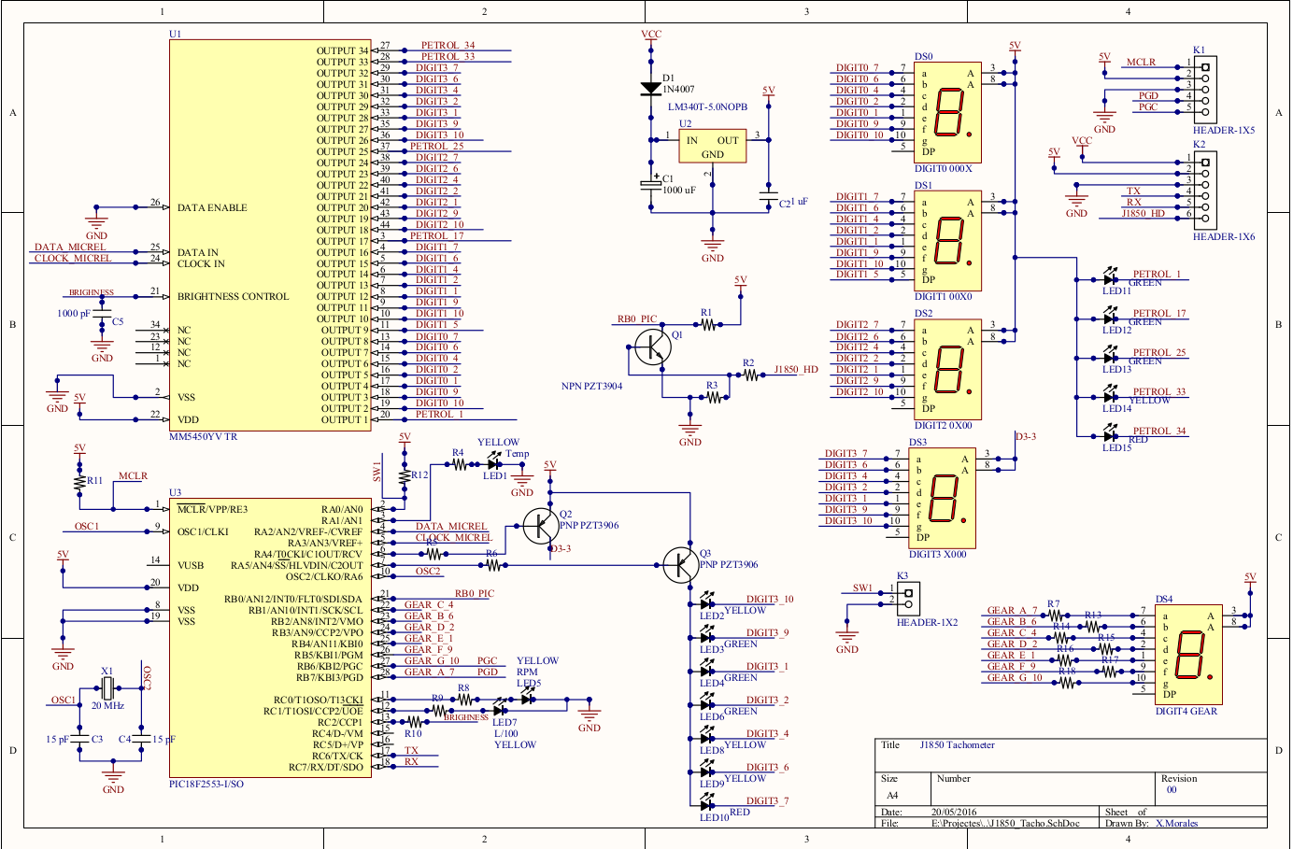The image size is (1293, 849).
Task: Click the 'SW1' label beside K3 header
Action: (x=862, y=588)
